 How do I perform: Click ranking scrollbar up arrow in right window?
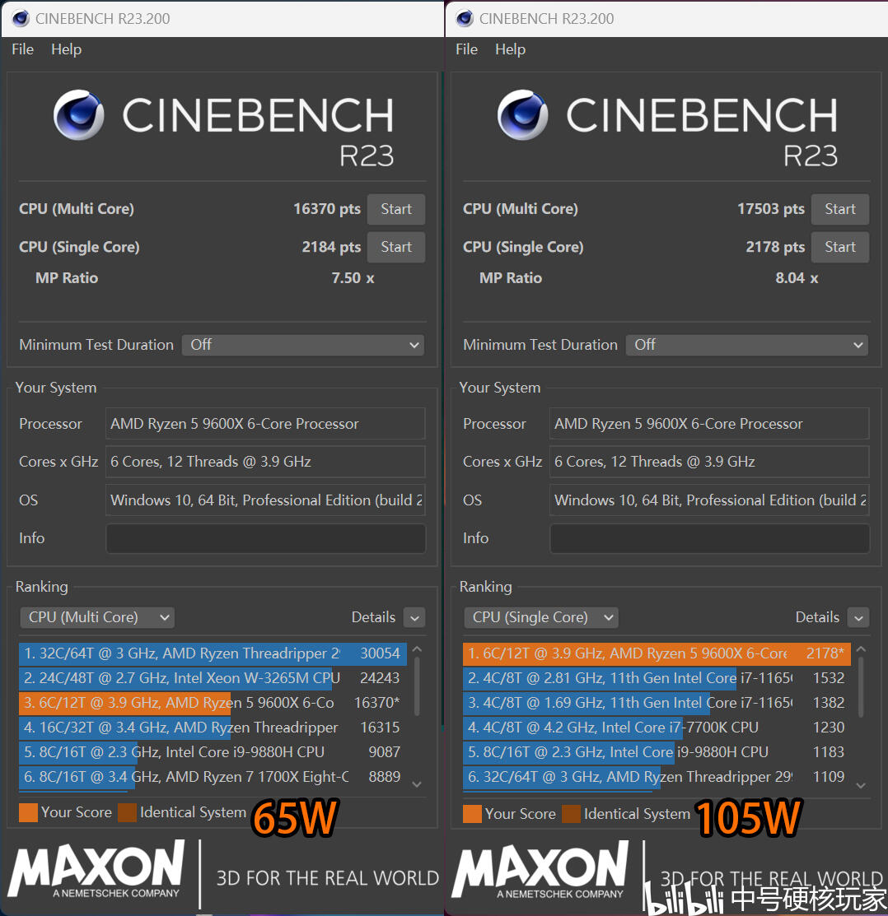pyautogui.click(x=861, y=649)
